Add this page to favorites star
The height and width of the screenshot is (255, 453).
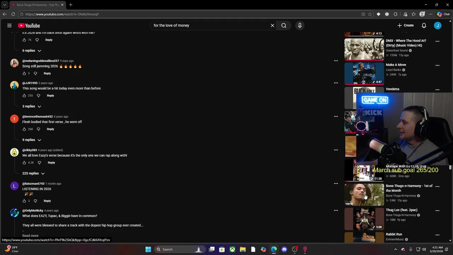click(370, 14)
